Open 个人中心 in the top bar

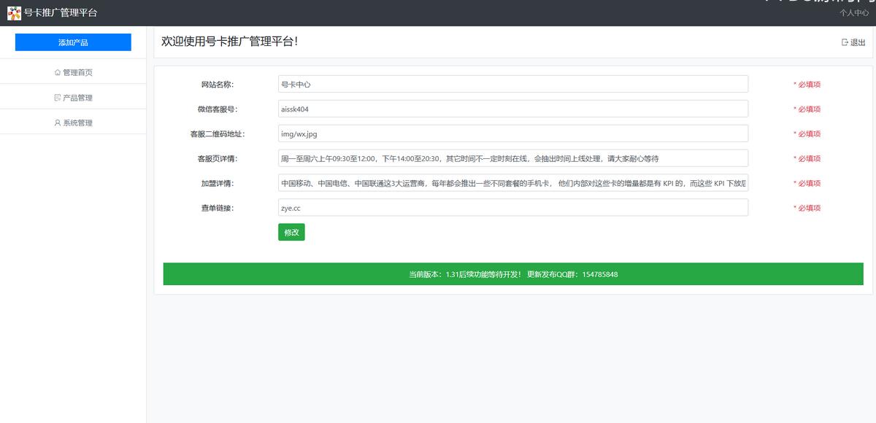point(853,12)
